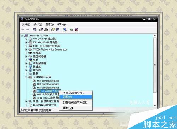Select the 符合 HID 标准的用户 entry

point(48,98)
